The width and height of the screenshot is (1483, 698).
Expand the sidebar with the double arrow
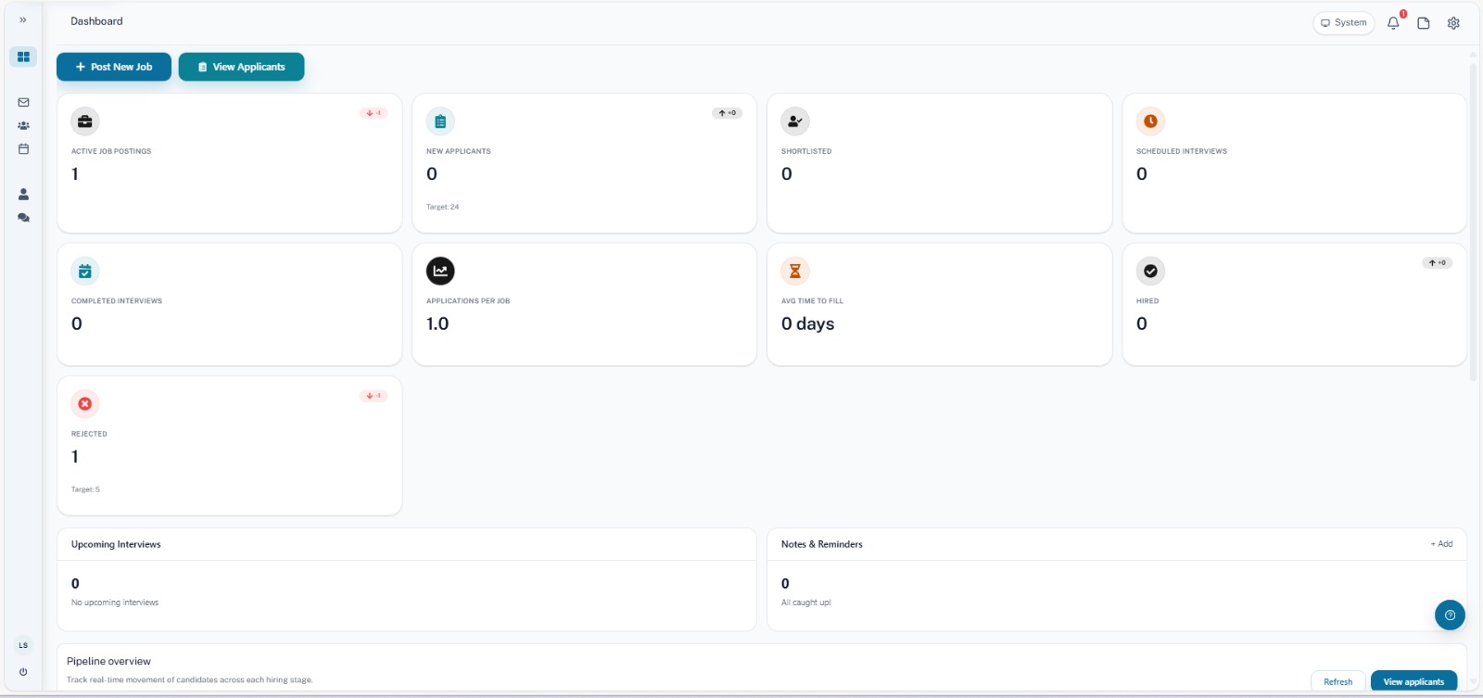tap(23, 19)
